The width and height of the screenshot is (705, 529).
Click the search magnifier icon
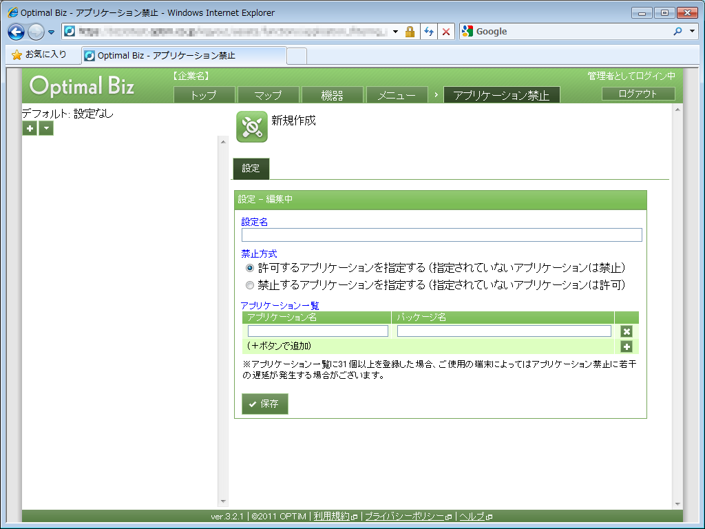pos(677,32)
